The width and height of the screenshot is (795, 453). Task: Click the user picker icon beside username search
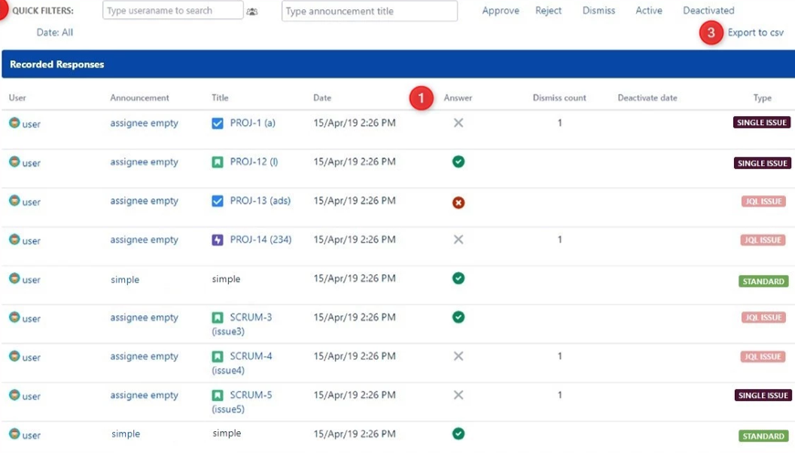coord(252,11)
